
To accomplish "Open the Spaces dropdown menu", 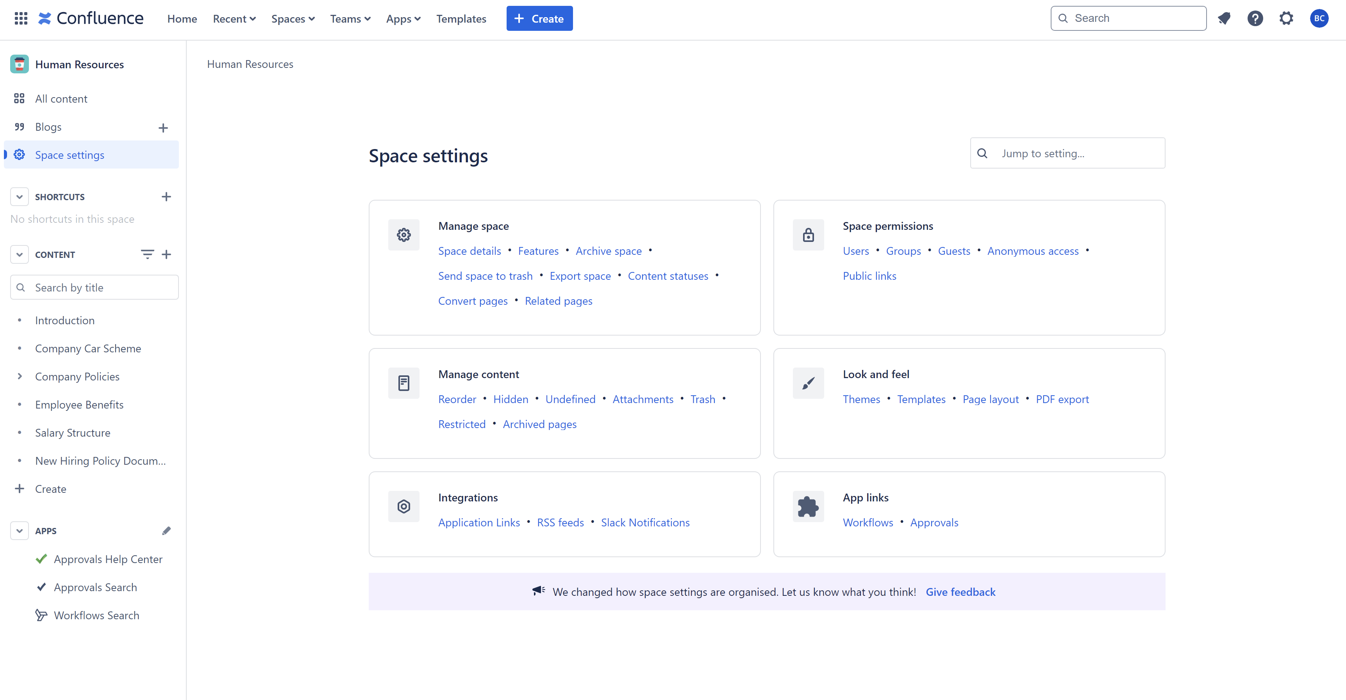I will tap(293, 19).
